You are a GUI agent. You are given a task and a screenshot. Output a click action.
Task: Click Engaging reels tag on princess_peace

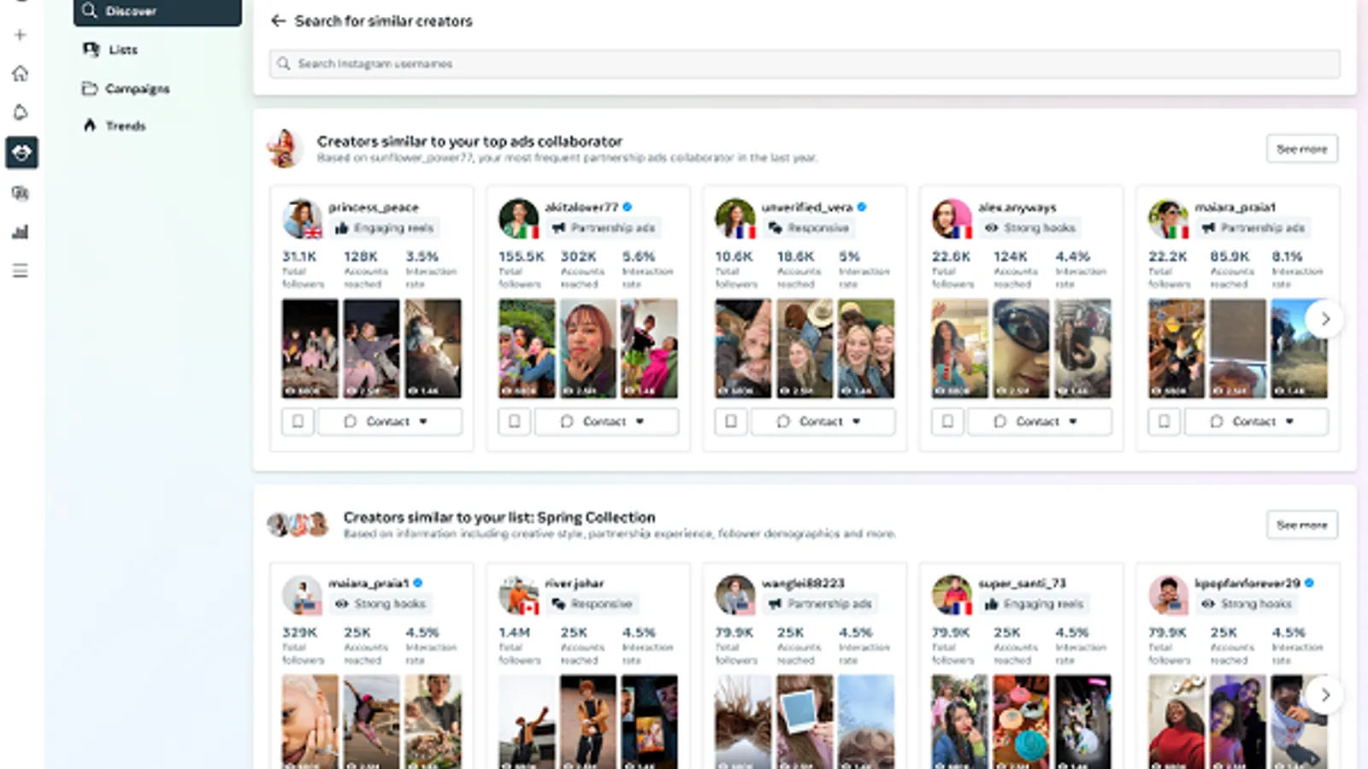(x=386, y=228)
